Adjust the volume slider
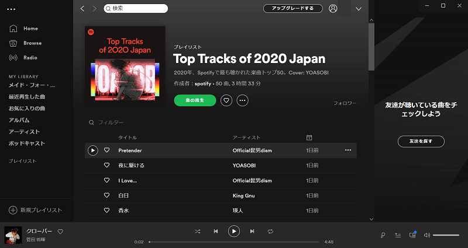The height and width of the screenshot is (248, 468). click(446, 235)
